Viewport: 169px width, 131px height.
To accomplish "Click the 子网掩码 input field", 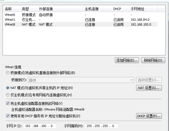I will (102, 126).
